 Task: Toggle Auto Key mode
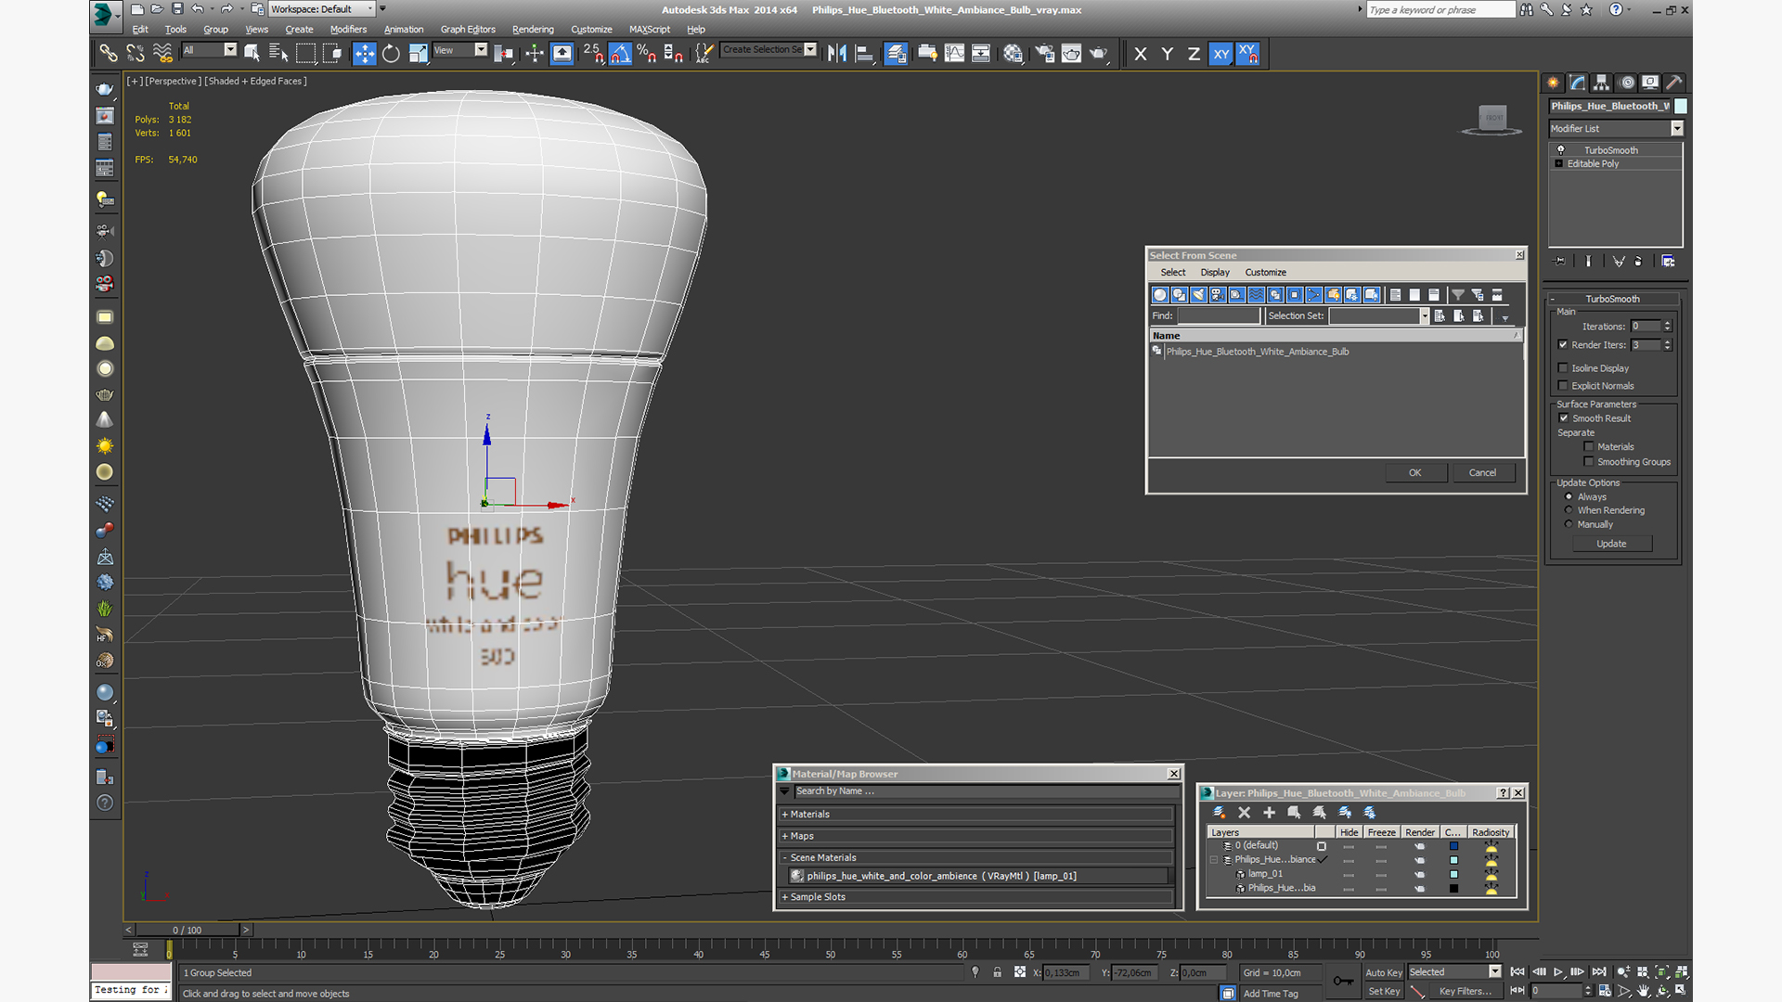[x=1383, y=973]
